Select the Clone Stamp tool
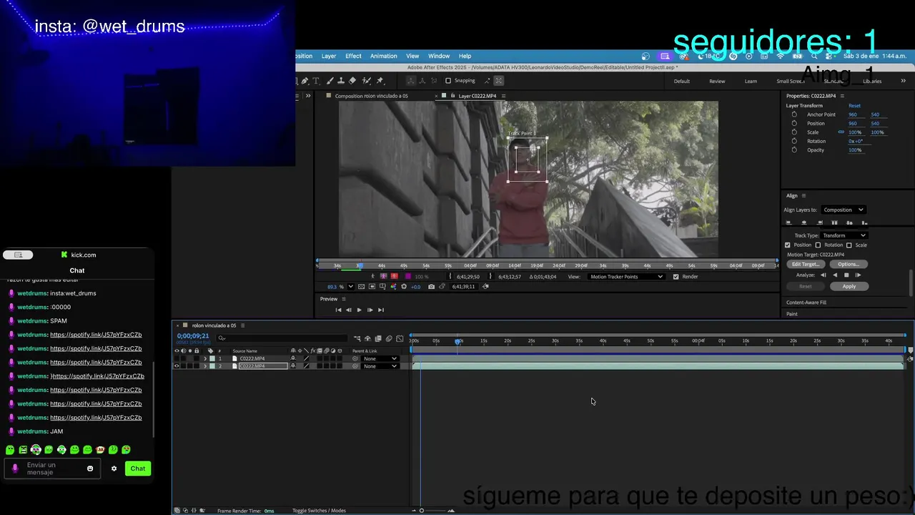Screen dimensions: 915x515 click(x=341, y=81)
